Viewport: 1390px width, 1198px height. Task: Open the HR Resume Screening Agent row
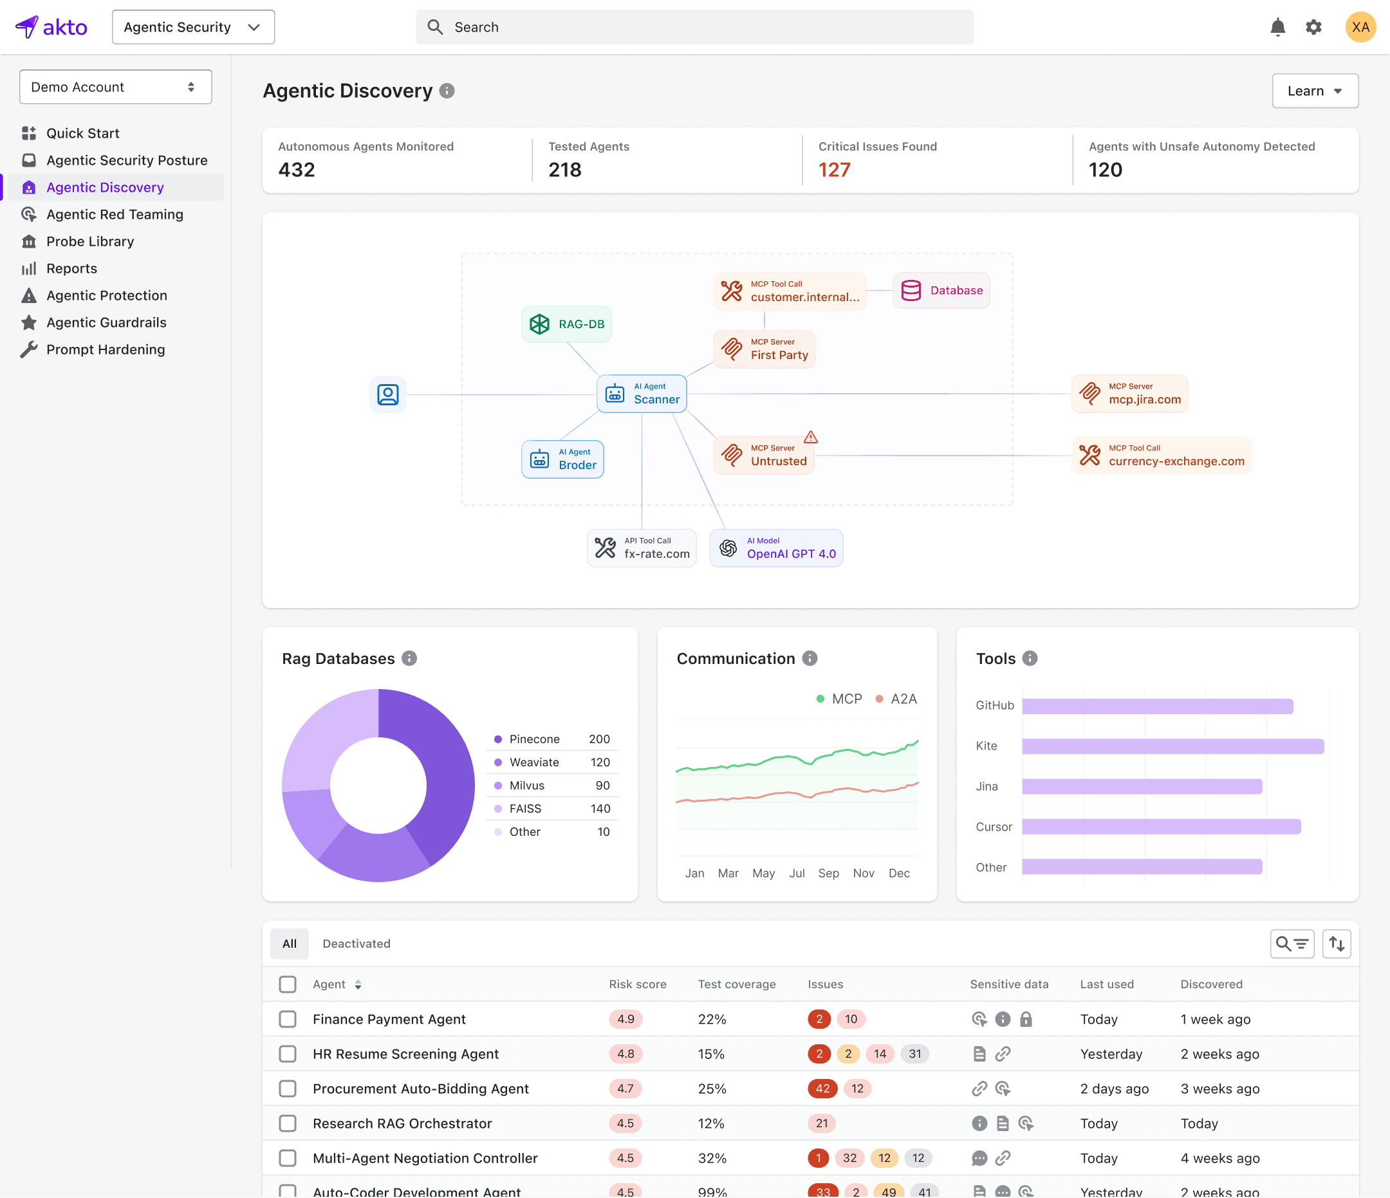tap(405, 1054)
